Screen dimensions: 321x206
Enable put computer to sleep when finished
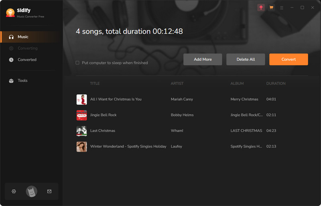pos(77,63)
